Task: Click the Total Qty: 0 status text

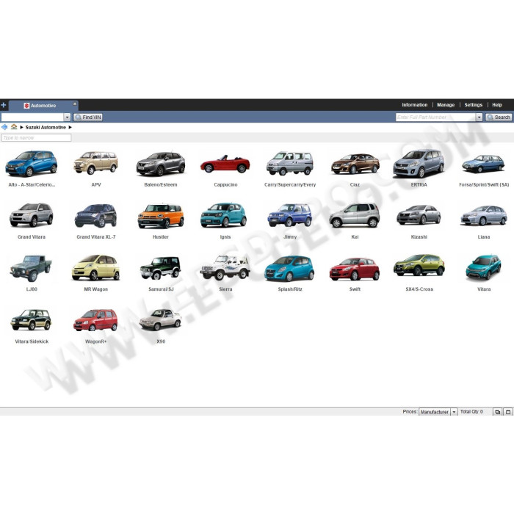Action: pos(471,411)
